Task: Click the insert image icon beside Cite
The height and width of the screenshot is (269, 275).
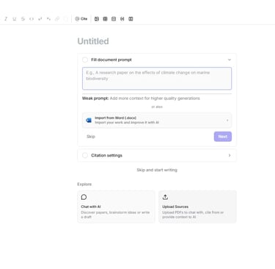Action: click(x=97, y=19)
